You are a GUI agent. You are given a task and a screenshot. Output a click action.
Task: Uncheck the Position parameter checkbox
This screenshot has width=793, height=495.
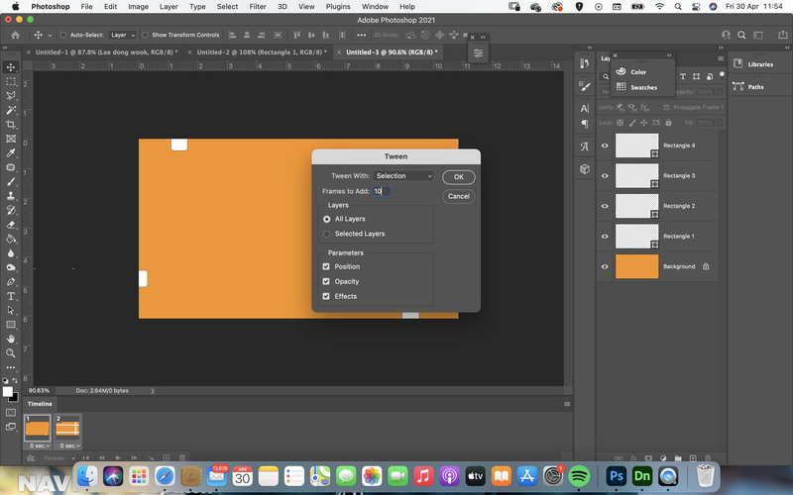click(x=326, y=266)
